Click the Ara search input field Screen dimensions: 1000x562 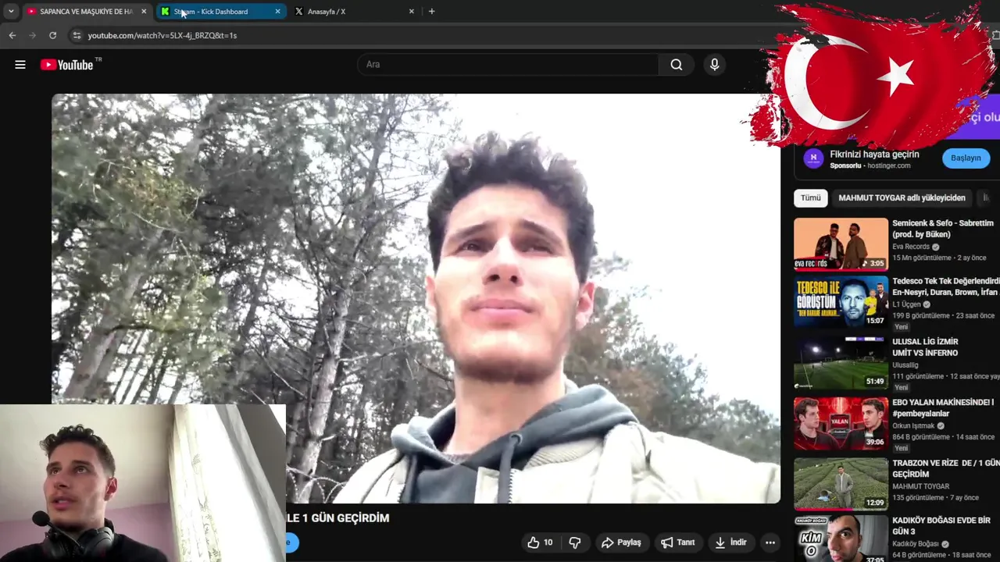pos(508,65)
